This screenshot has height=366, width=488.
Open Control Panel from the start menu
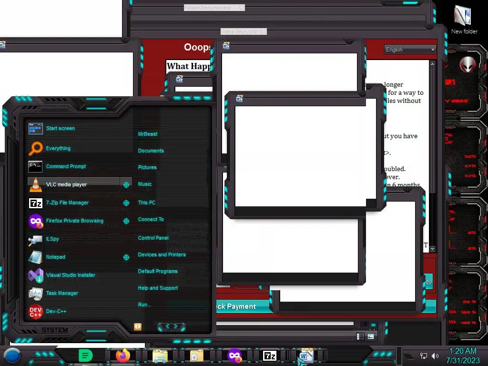tap(153, 238)
